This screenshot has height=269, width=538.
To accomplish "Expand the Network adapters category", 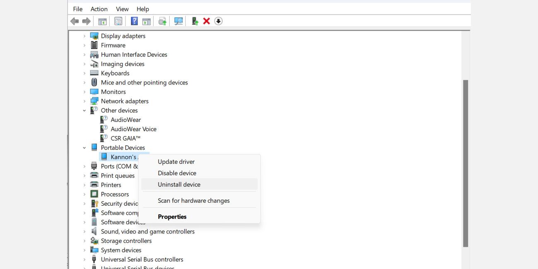I will 84,101.
